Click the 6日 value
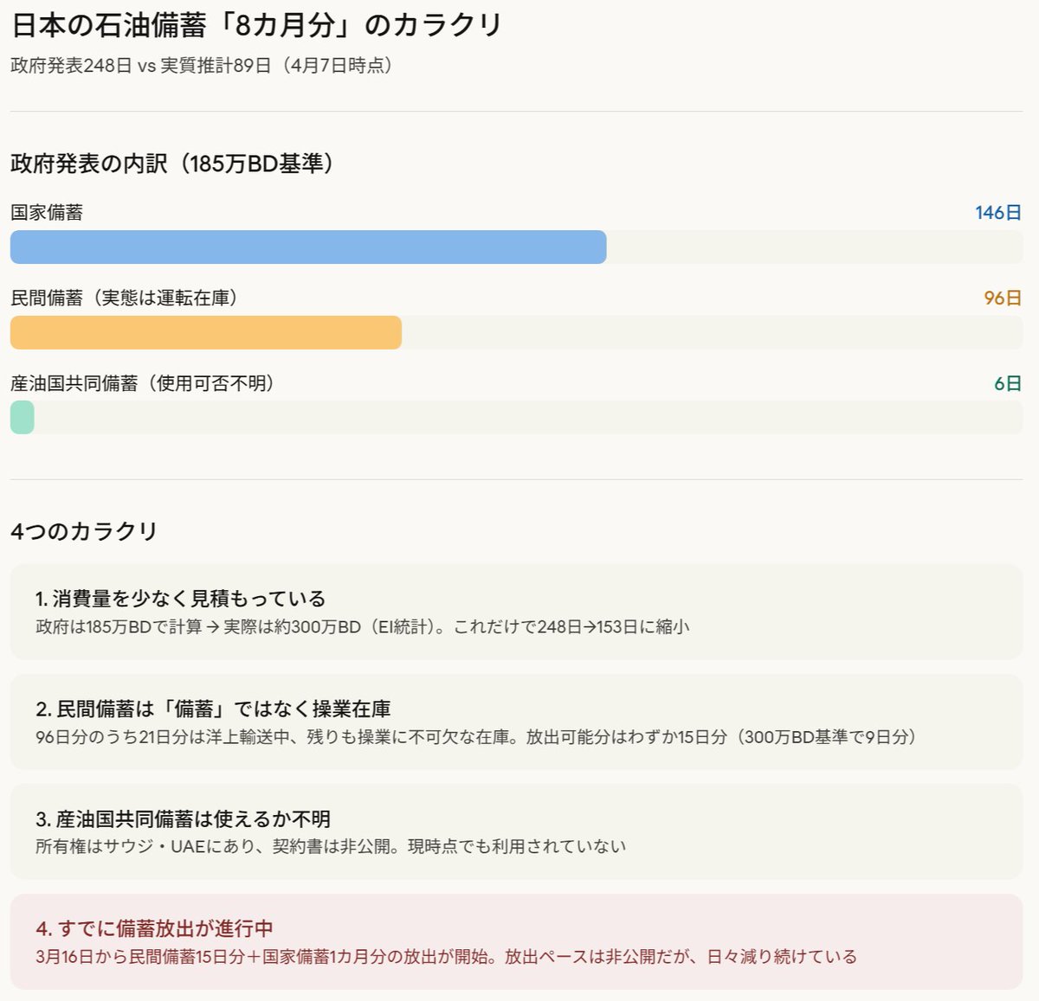The width and height of the screenshot is (1039, 1001). [x=1008, y=383]
